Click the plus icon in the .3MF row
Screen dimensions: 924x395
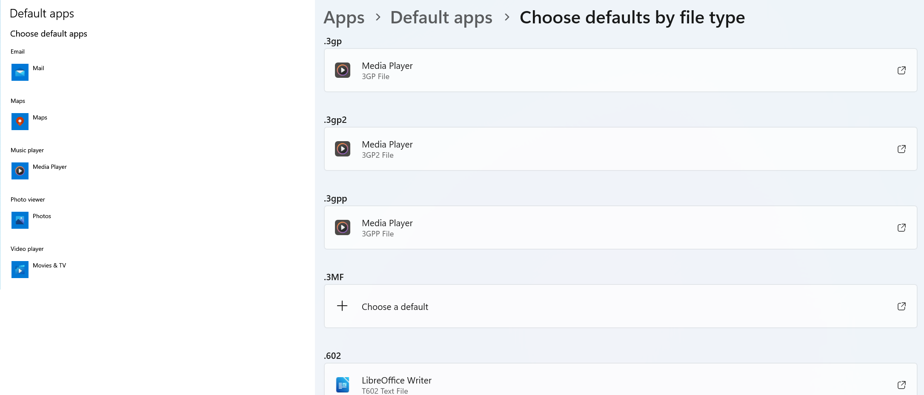pos(342,306)
